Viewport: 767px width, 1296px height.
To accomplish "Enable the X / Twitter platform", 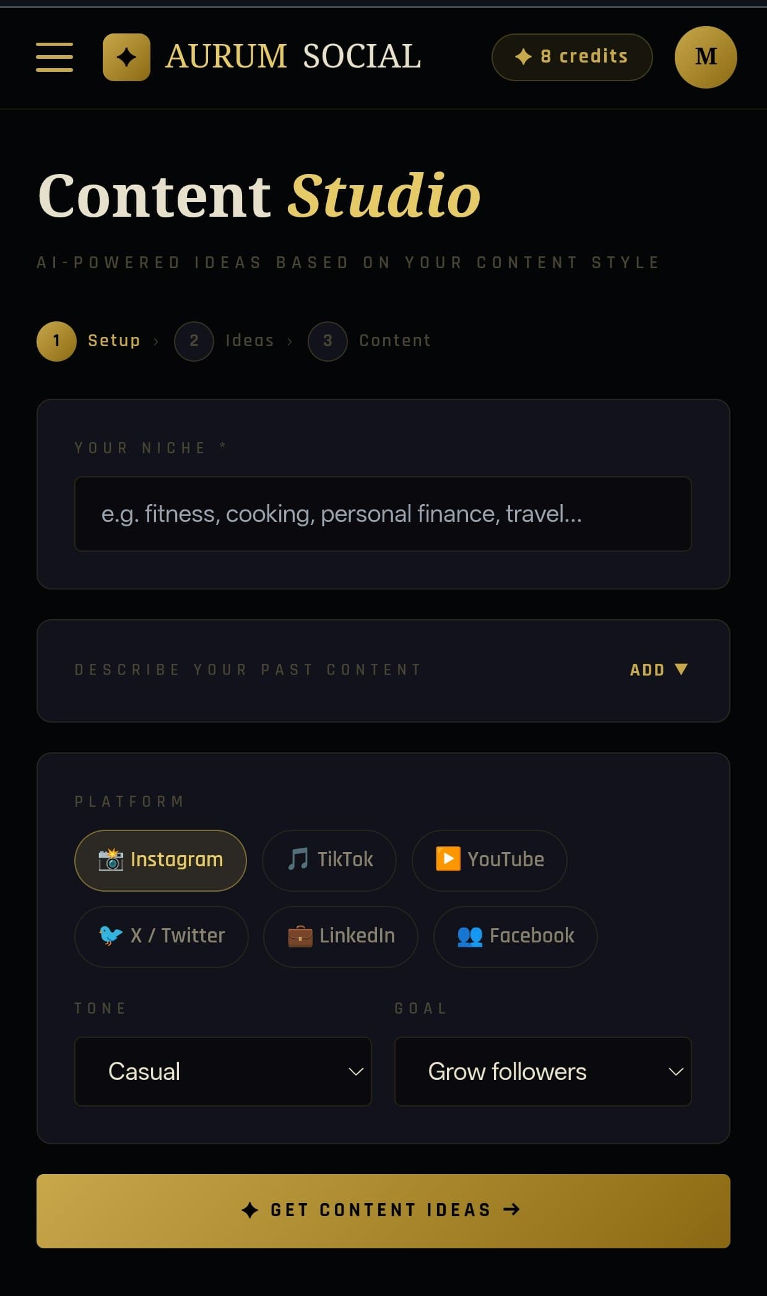I will [x=162, y=936].
